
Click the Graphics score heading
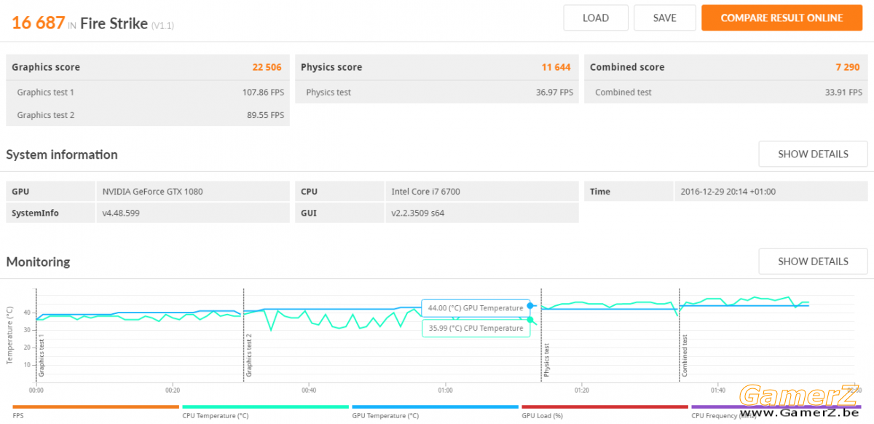(x=46, y=67)
